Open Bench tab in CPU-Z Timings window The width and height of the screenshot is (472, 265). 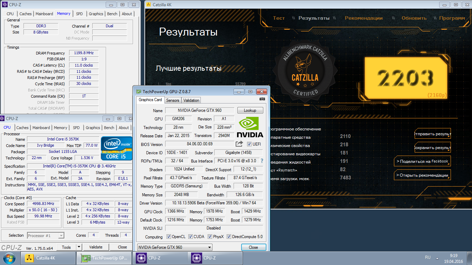click(x=112, y=14)
